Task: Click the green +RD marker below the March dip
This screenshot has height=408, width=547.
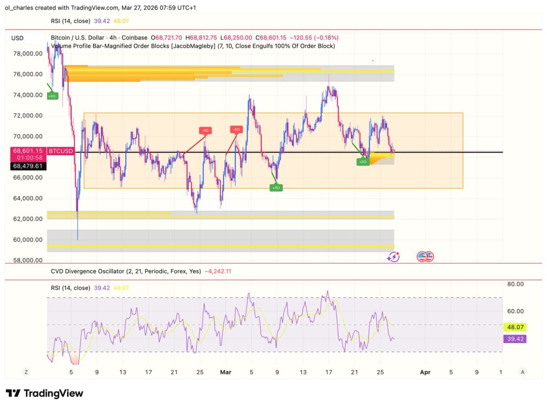Action: 276,187
